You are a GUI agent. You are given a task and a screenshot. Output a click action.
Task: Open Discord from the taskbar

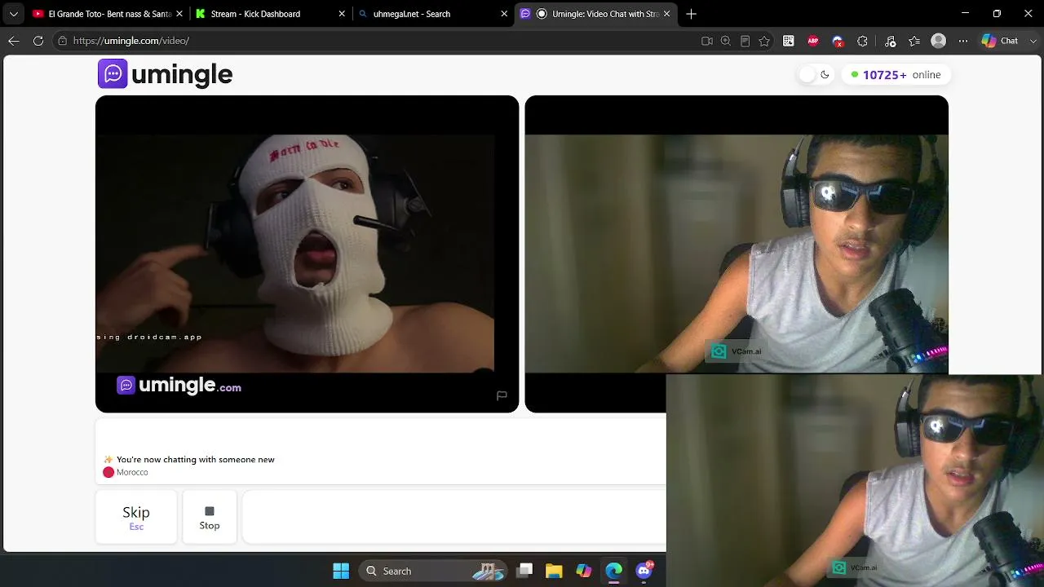tap(644, 571)
